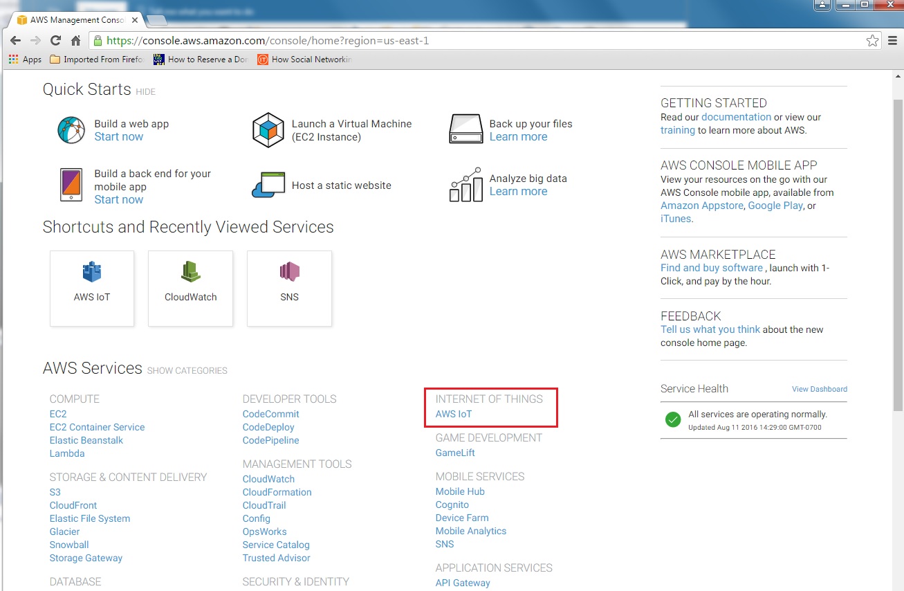Viewport: 904px width, 591px height.
Task: Click Host a static website text
Action: (342, 185)
